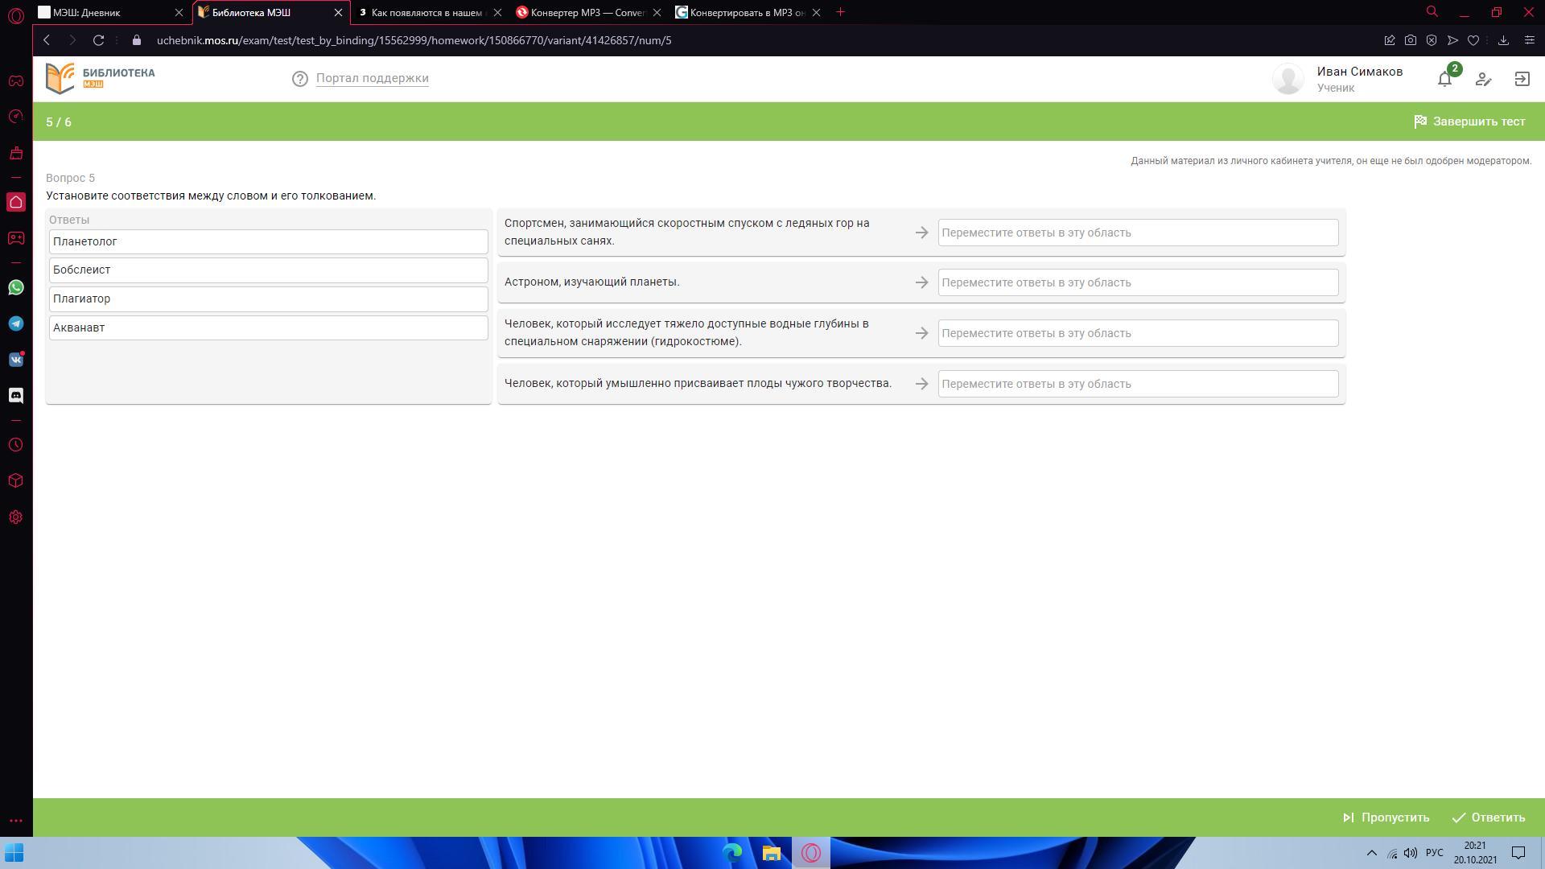The image size is (1545, 869).
Task: Open the Windows notification center
Action: [1518, 853]
